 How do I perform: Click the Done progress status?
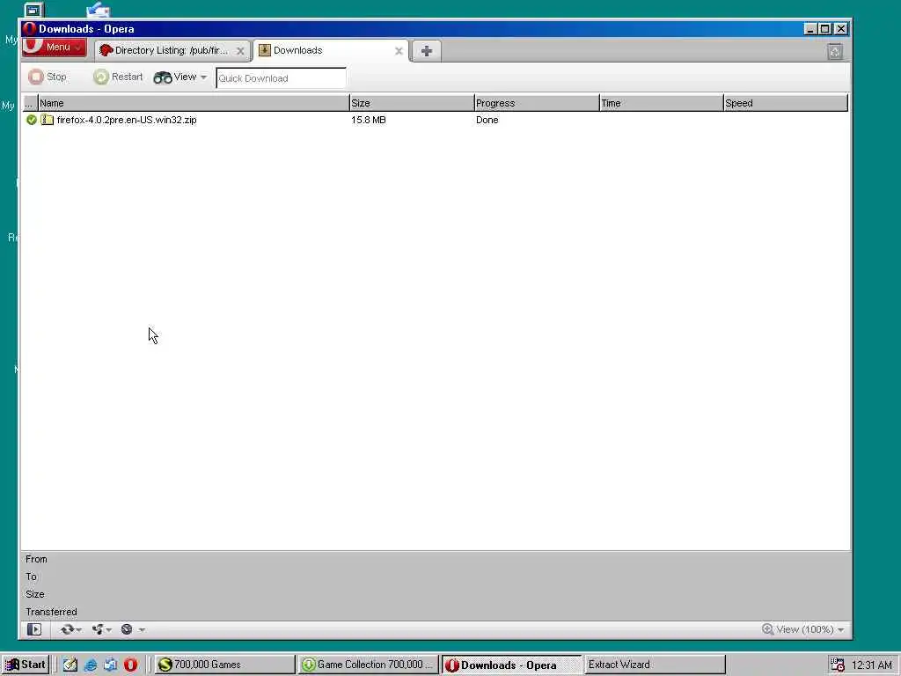pos(487,120)
